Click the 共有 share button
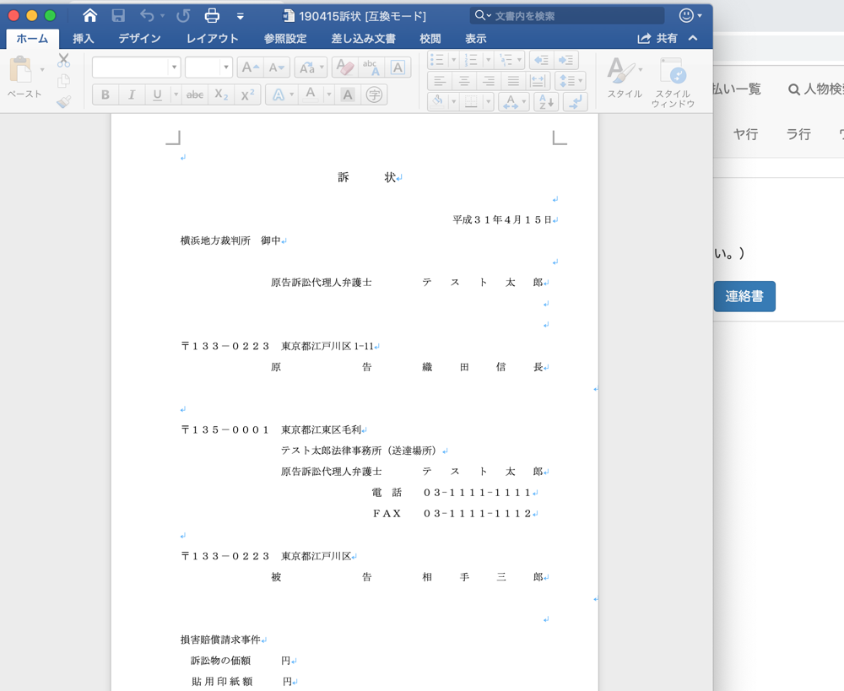Screen dimensions: 844x691 [x=657, y=39]
